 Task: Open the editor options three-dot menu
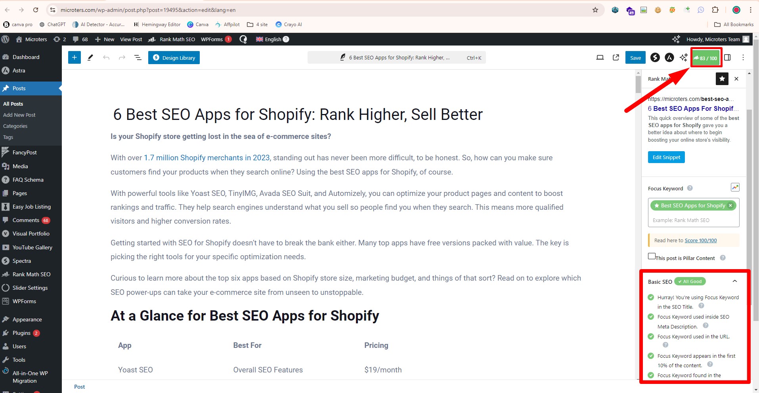tap(743, 58)
